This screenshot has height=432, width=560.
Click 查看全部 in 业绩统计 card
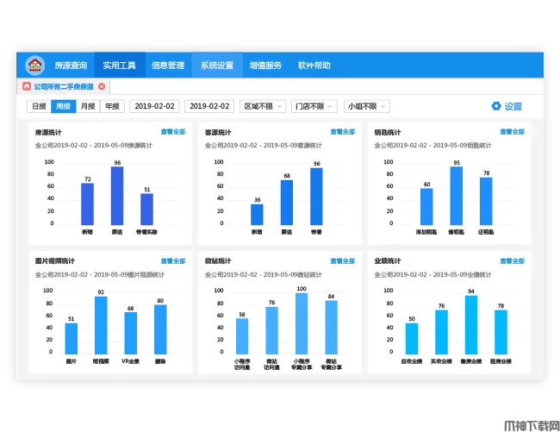512,261
